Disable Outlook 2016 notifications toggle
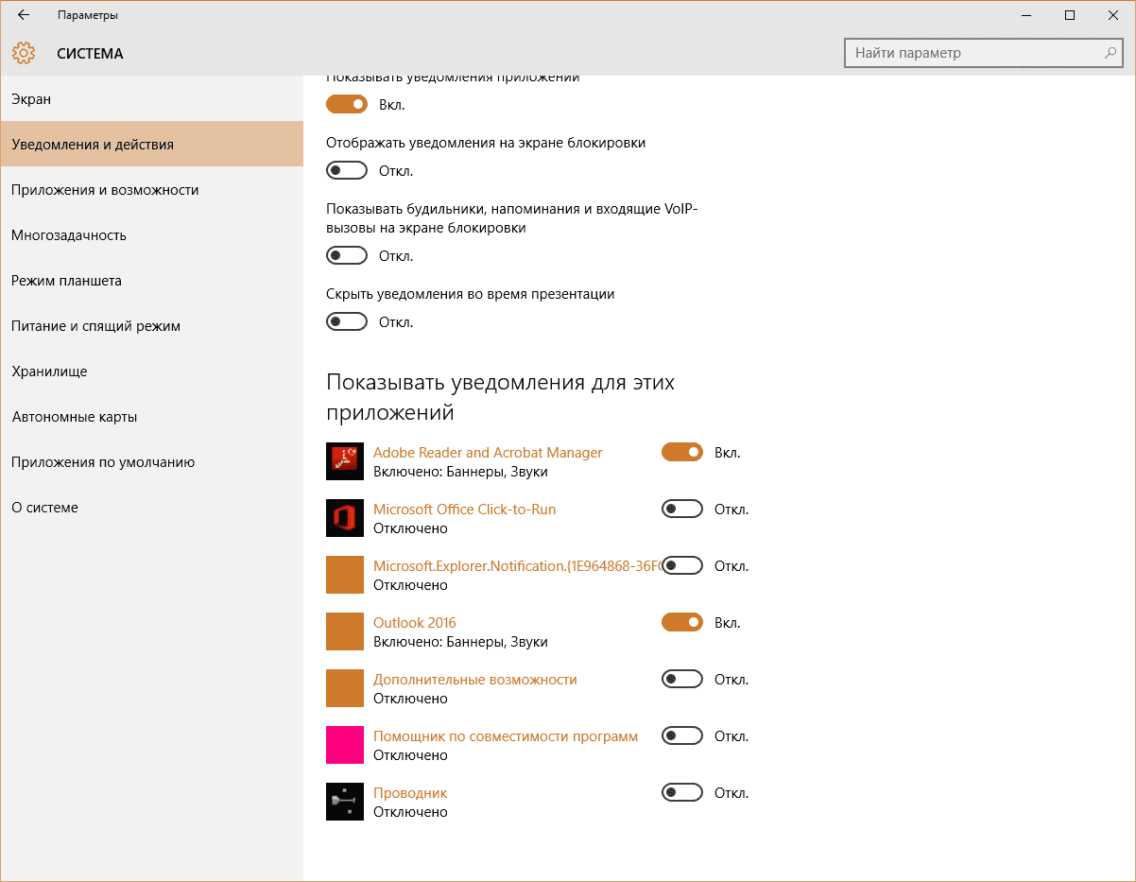Screen dimensions: 1136x882 [681, 623]
